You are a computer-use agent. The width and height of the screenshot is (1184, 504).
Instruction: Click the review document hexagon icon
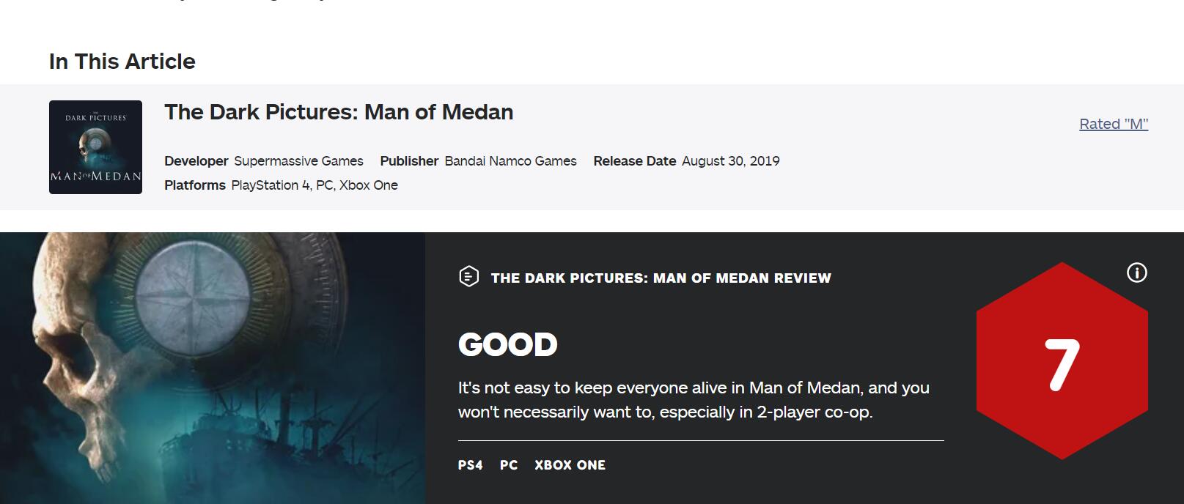pyautogui.click(x=468, y=277)
